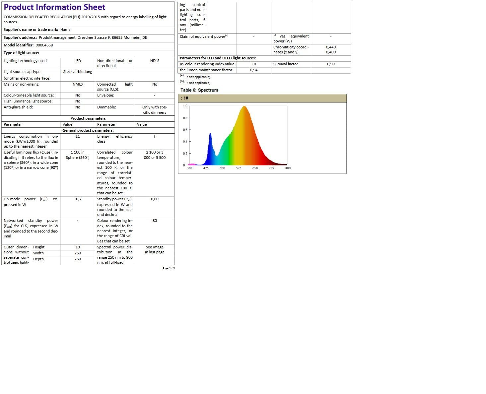The image size is (486, 394).
Task: Click the 'Only with specific dimmers' cell
Action: (x=155, y=110)
